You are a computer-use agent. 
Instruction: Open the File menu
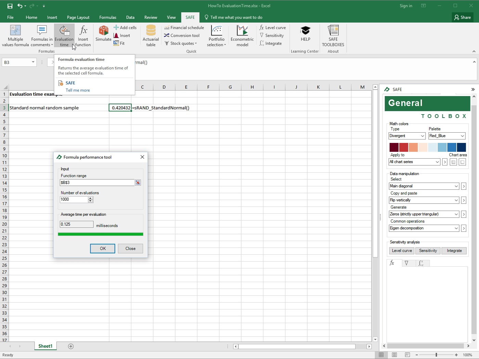[10, 17]
